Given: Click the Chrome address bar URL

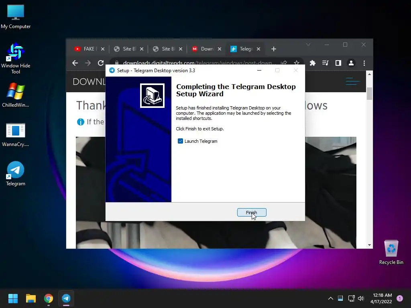Looking at the screenshot, I should (x=199, y=63).
